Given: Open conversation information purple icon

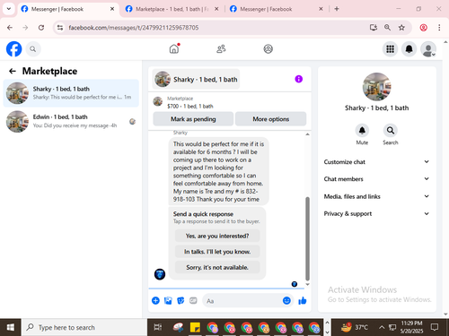Looking at the screenshot, I should 298,79.
